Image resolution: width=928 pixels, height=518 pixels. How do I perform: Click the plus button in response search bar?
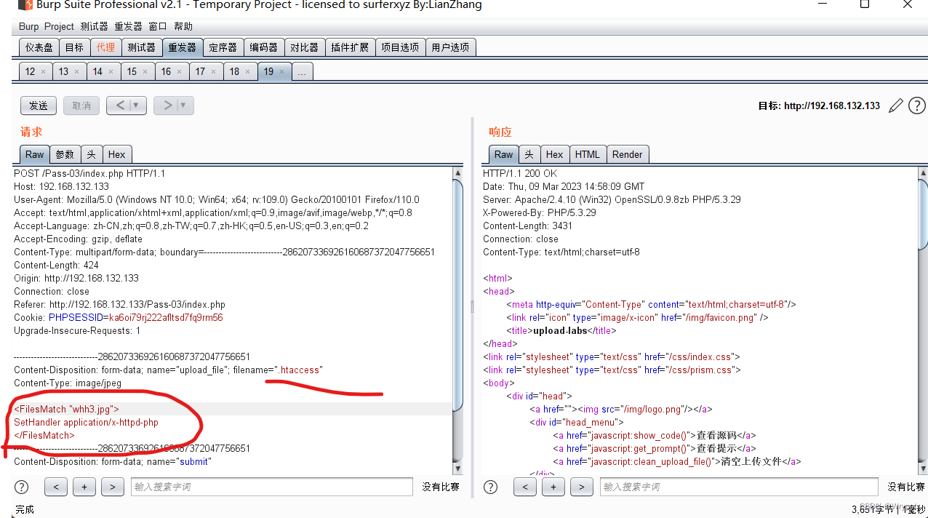[x=553, y=487]
